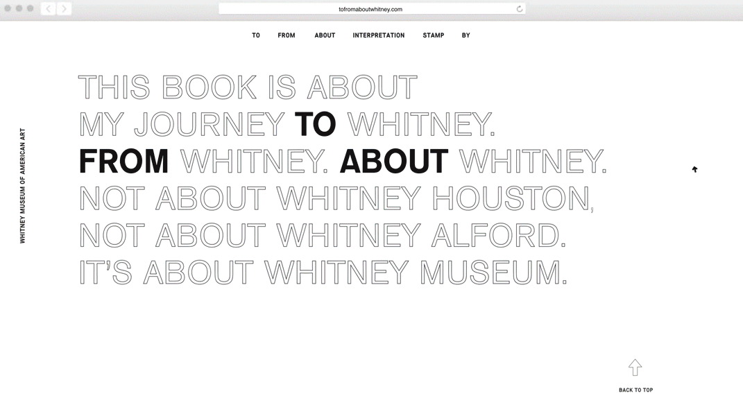Image resolution: width=743 pixels, height=416 pixels.
Task: Open the TO navigation item
Action: [256, 35]
